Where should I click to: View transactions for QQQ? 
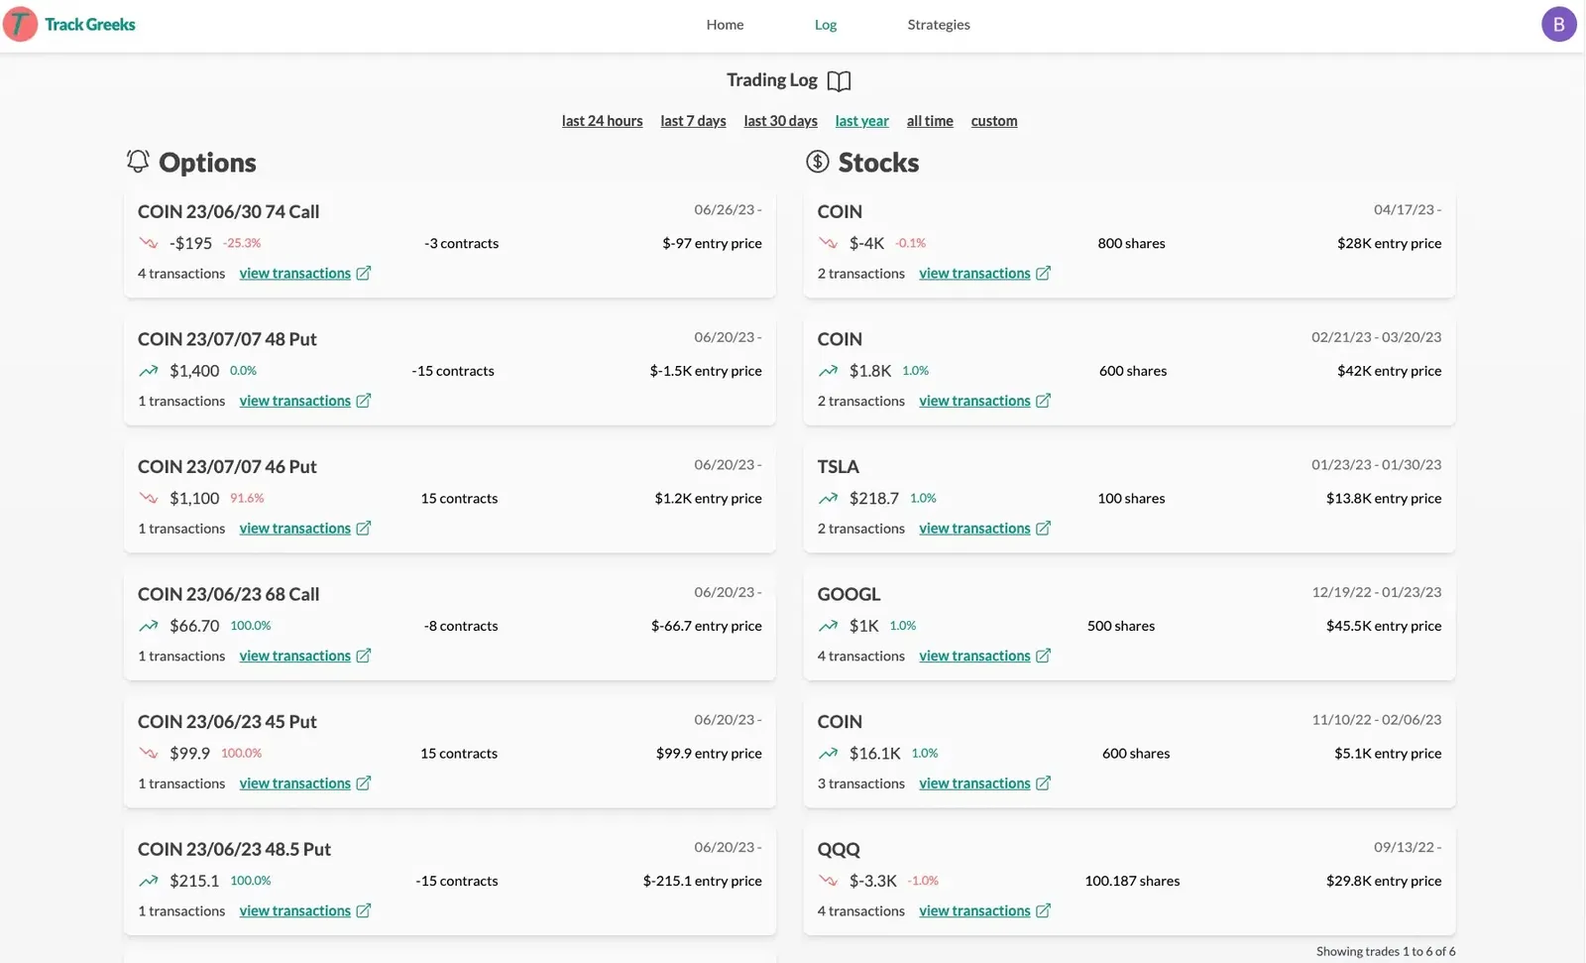tap(974, 910)
